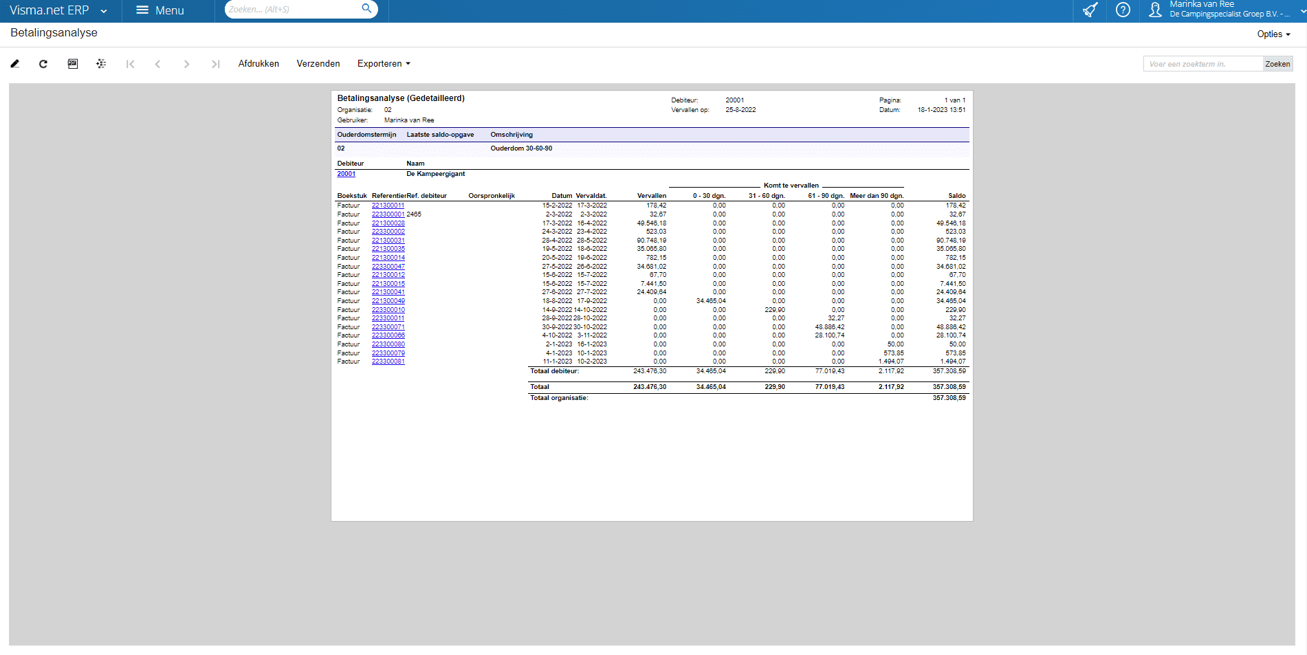Open the notifications bell icon

[x=1090, y=10]
